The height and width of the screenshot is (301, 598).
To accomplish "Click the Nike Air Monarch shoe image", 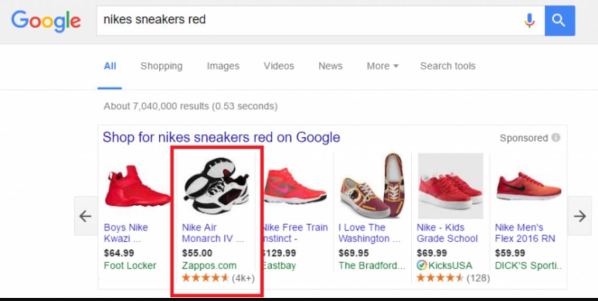I will pos(217,185).
